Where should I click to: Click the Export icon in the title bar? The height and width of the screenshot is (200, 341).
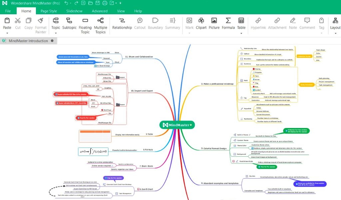[112, 3]
